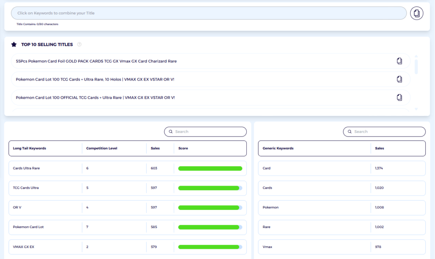This screenshot has width=435, height=259.
Task: Add 'Pokemon Card Lot' keyword to title
Action: pos(28,227)
